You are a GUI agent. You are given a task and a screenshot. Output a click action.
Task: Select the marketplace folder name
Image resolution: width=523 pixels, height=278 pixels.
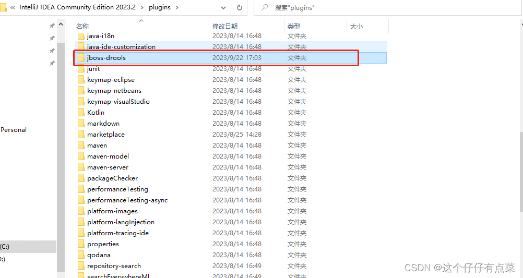pyautogui.click(x=106, y=135)
